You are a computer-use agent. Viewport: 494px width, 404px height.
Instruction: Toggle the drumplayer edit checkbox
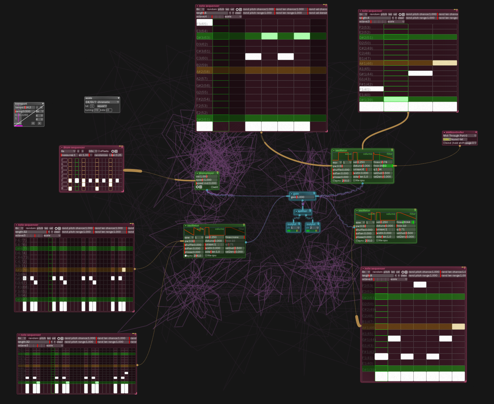pos(212,187)
